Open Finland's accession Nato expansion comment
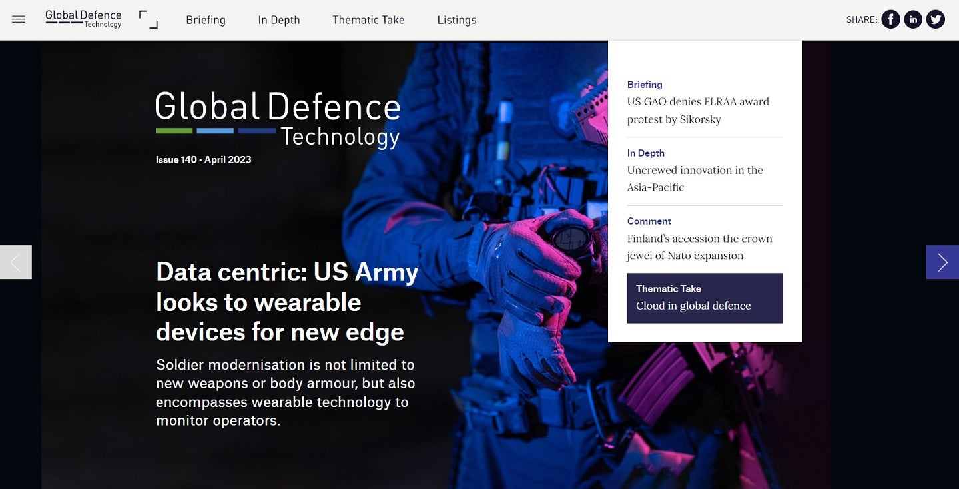Screen dimensions: 959x489 [699, 247]
